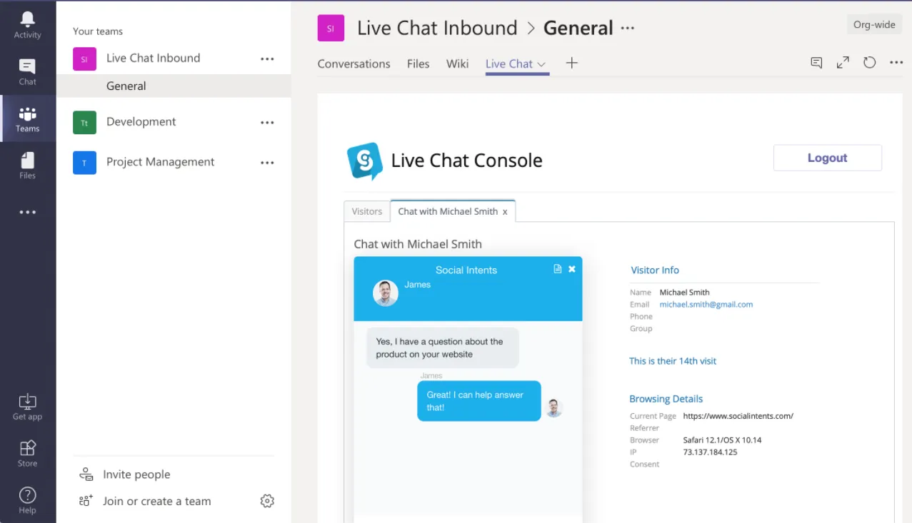Screen dimensions: 912x523
Task: Open the Wiki tab
Action: pos(457,64)
